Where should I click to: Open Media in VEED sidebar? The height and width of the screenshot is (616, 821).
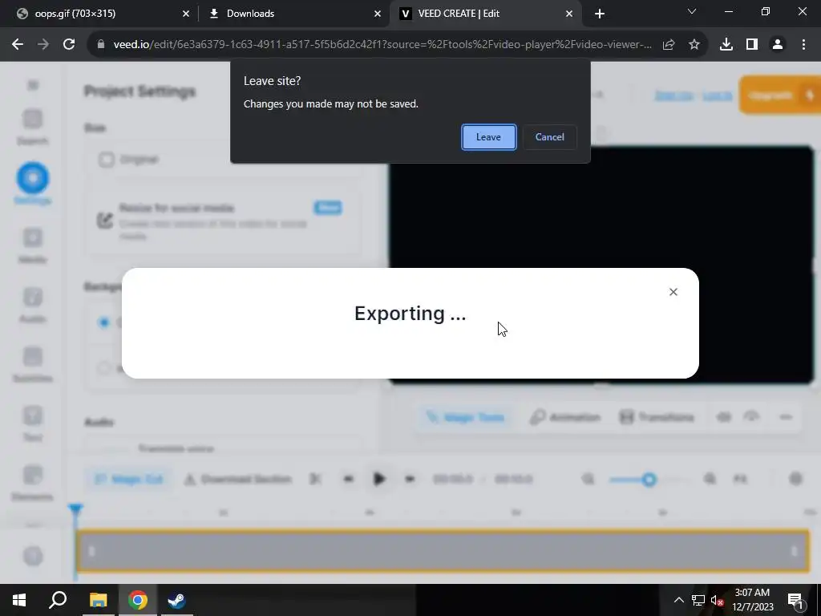[x=32, y=245]
